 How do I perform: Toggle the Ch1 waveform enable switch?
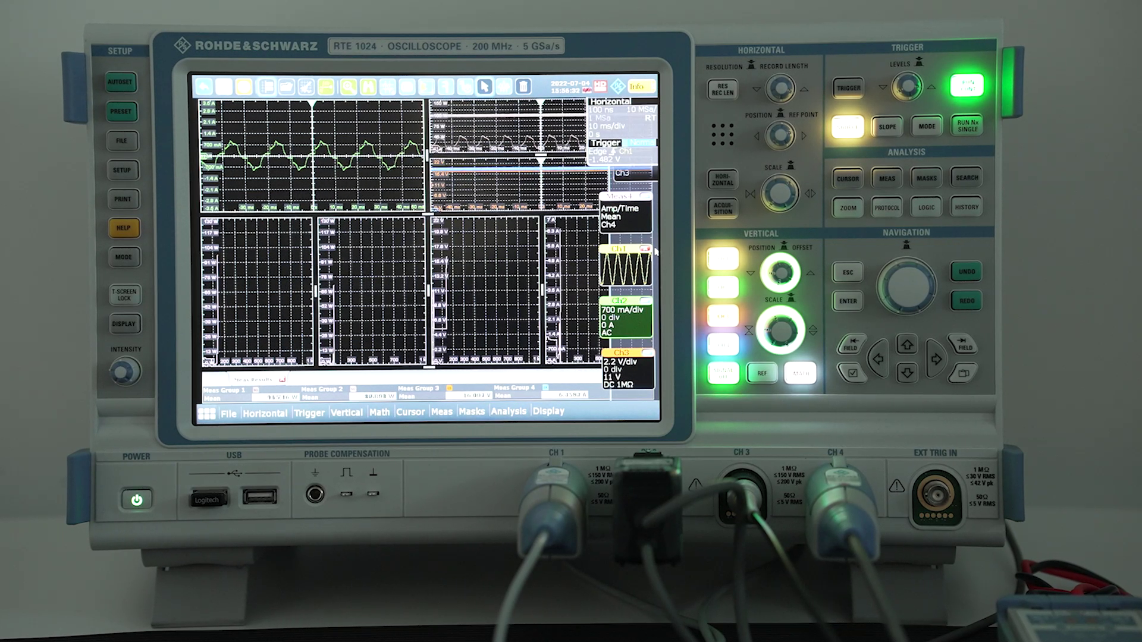(645, 248)
